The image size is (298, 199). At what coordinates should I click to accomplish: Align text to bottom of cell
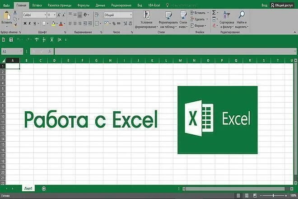(80, 14)
